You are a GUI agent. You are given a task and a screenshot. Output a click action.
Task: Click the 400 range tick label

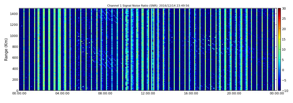(x=15, y=69)
